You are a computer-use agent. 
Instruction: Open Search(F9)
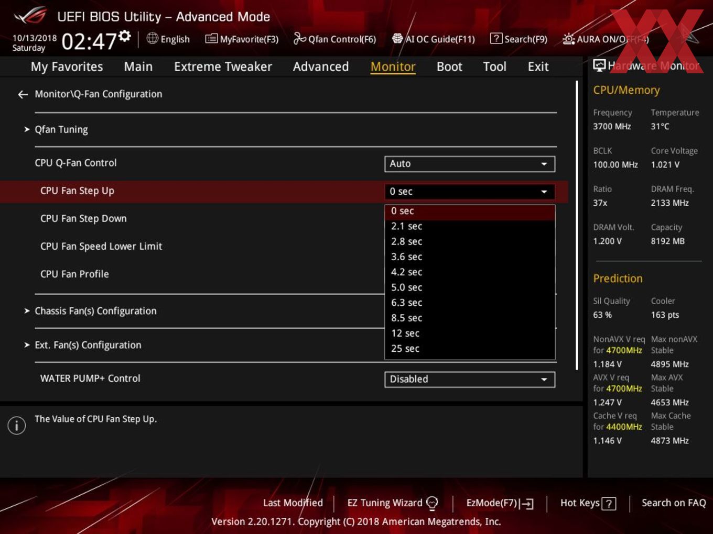point(518,39)
